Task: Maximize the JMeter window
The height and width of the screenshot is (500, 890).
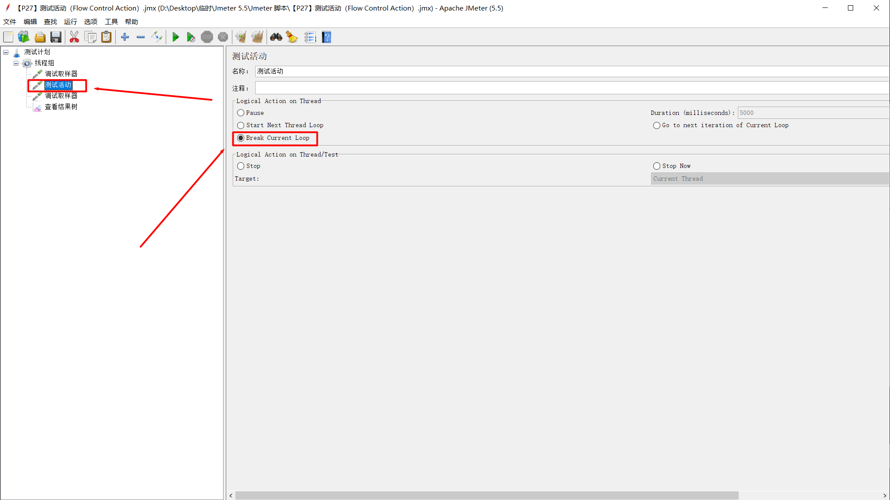Action: click(851, 8)
